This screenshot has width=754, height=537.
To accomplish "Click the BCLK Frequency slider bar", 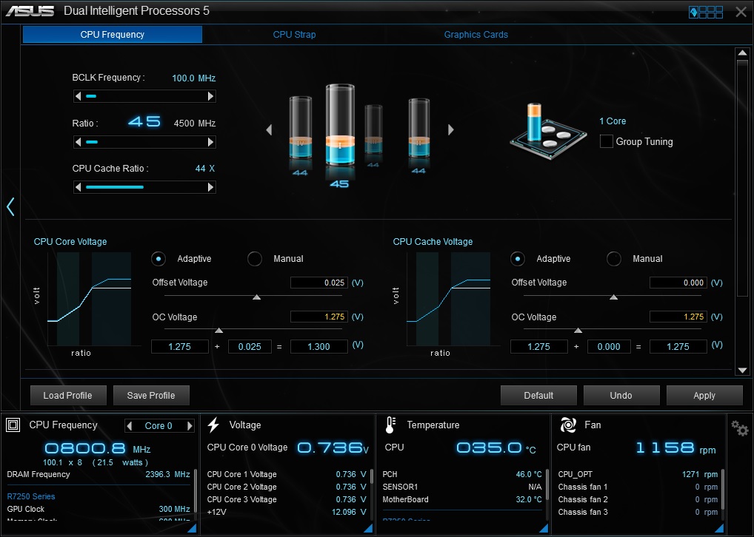I will click(144, 97).
